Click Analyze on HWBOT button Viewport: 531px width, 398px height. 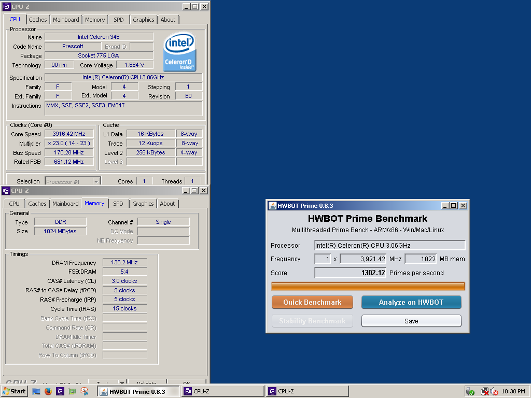pyautogui.click(x=411, y=302)
